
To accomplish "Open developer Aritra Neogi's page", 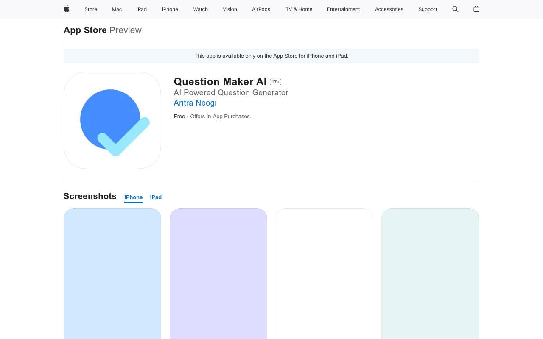I will tap(195, 103).
